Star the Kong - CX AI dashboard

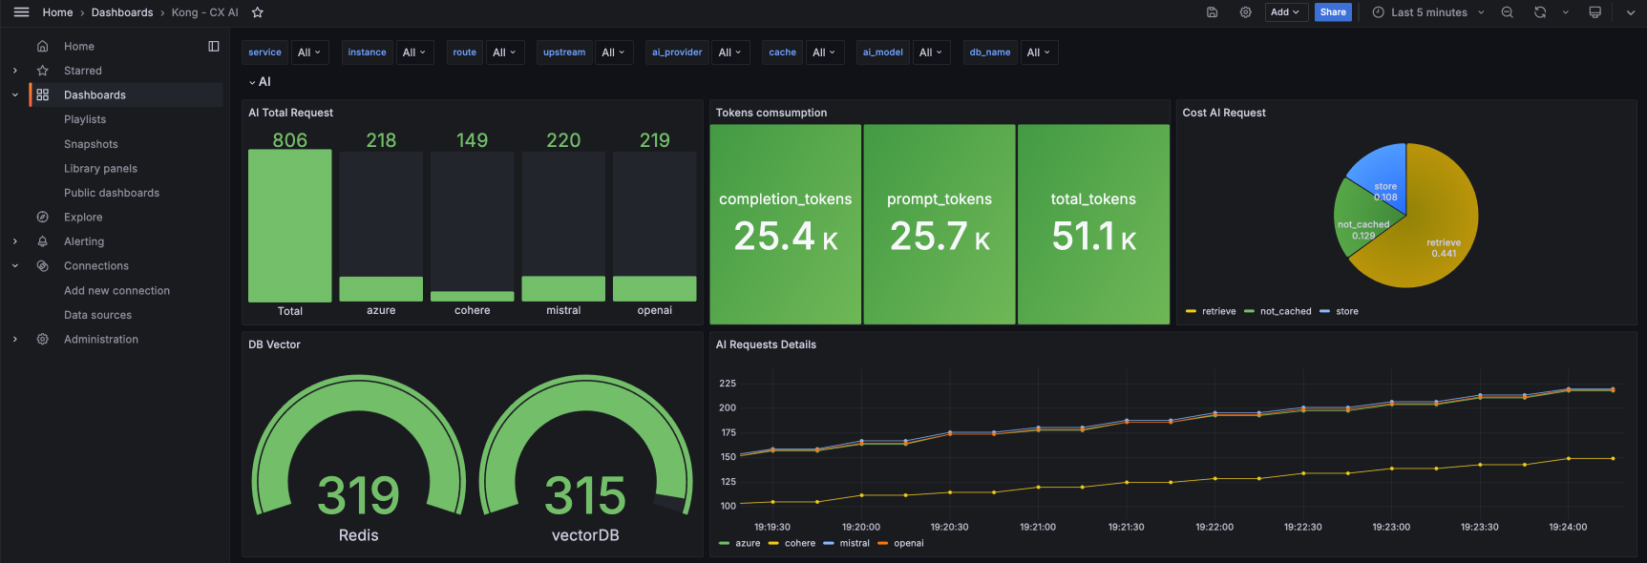click(x=257, y=12)
